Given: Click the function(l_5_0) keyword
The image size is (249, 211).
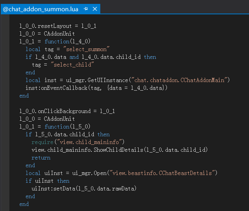Looking at the screenshot, I should (x=57, y=127).
